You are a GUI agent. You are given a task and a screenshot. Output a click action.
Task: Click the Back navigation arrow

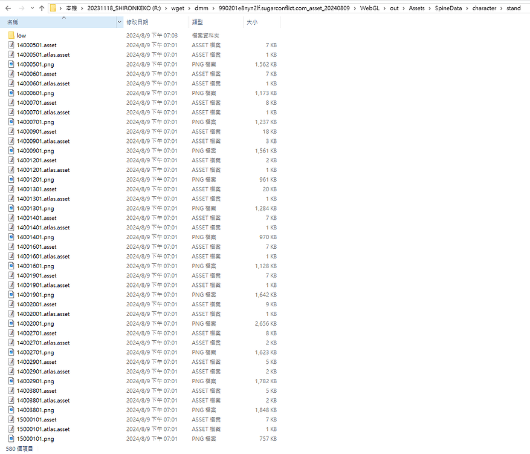[8, 8]
